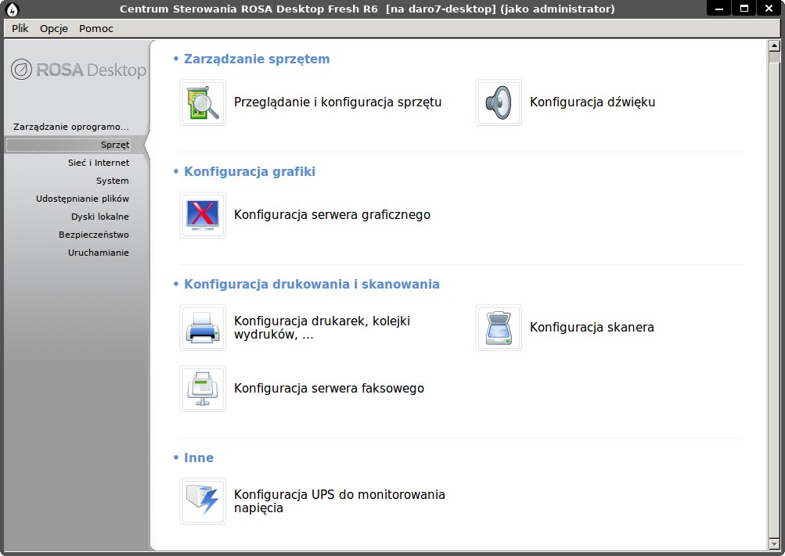Click the fax server icon
The image size is (785, 556).
point(203,389)
